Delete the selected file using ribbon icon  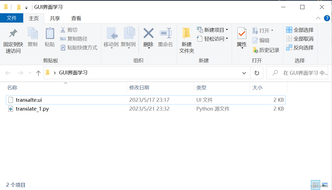coord(148,39)
